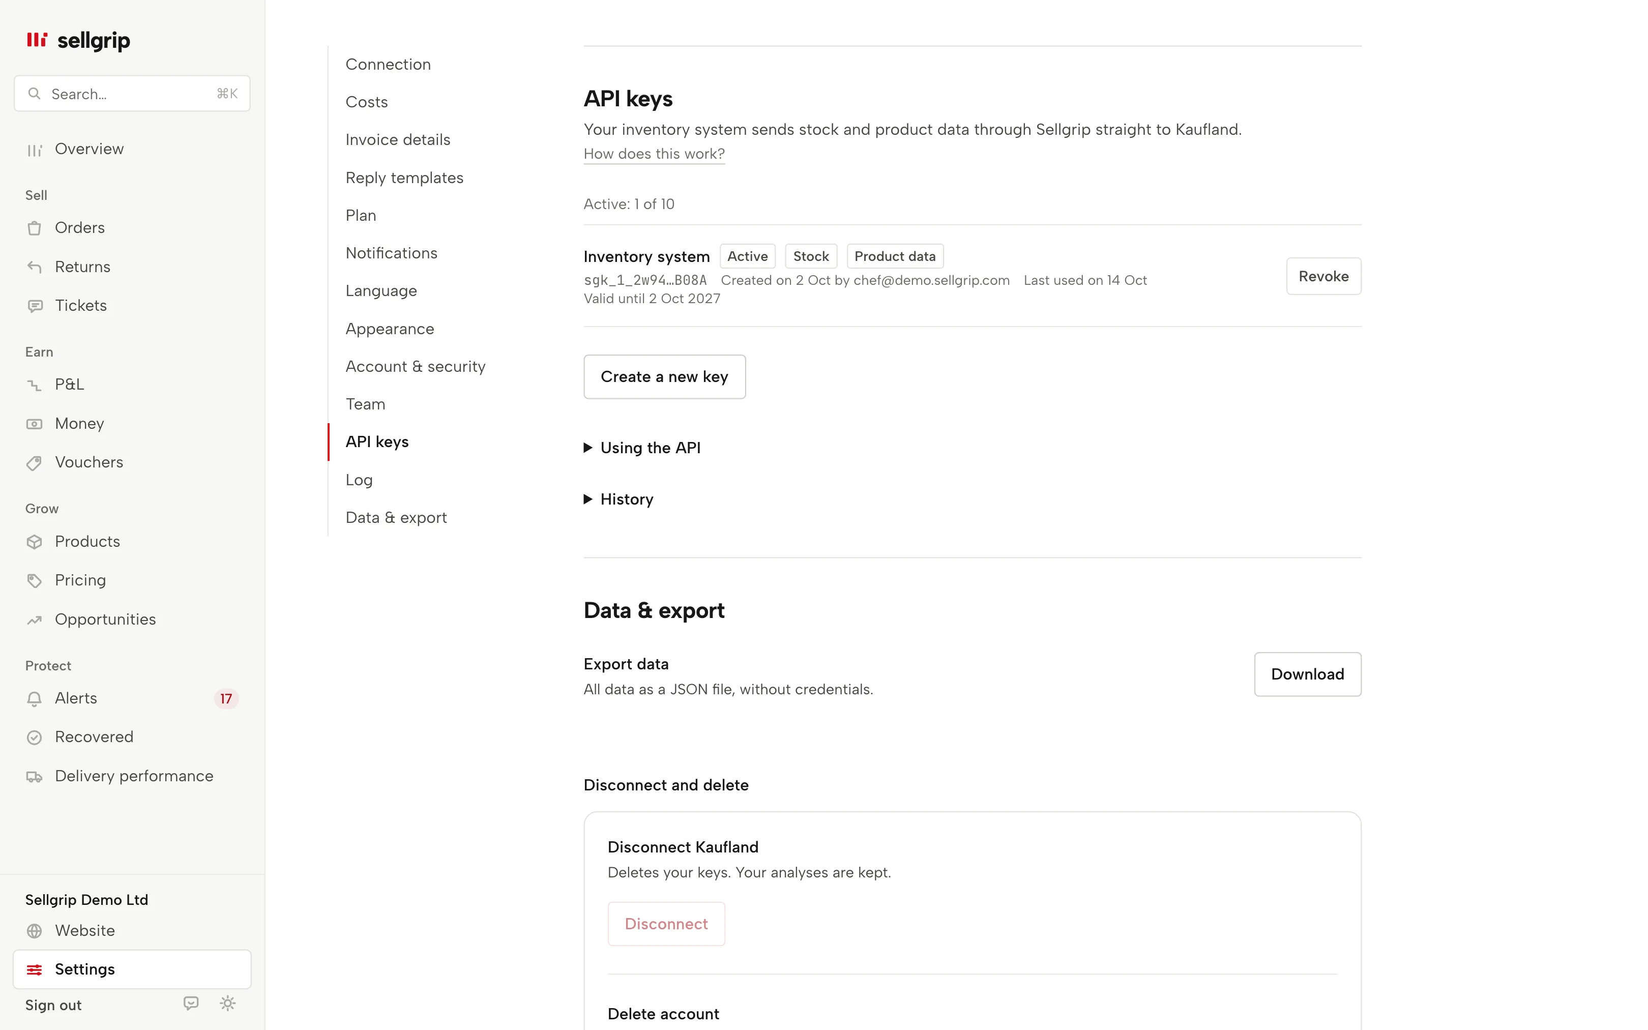Click the Disconnect Kaufland button

[666, 924]
